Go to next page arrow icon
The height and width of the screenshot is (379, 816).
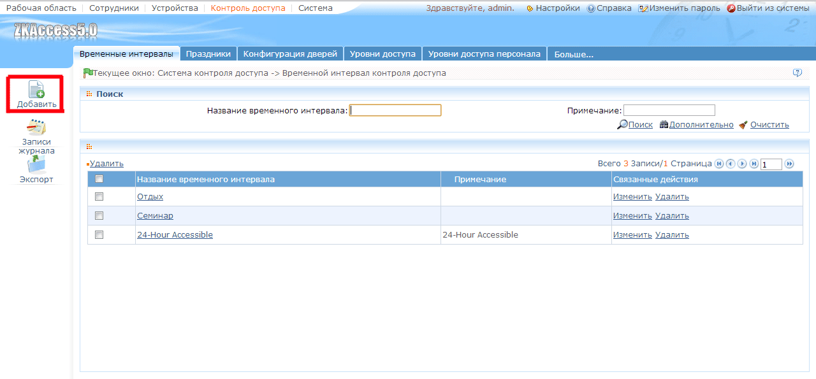[742, 164]
